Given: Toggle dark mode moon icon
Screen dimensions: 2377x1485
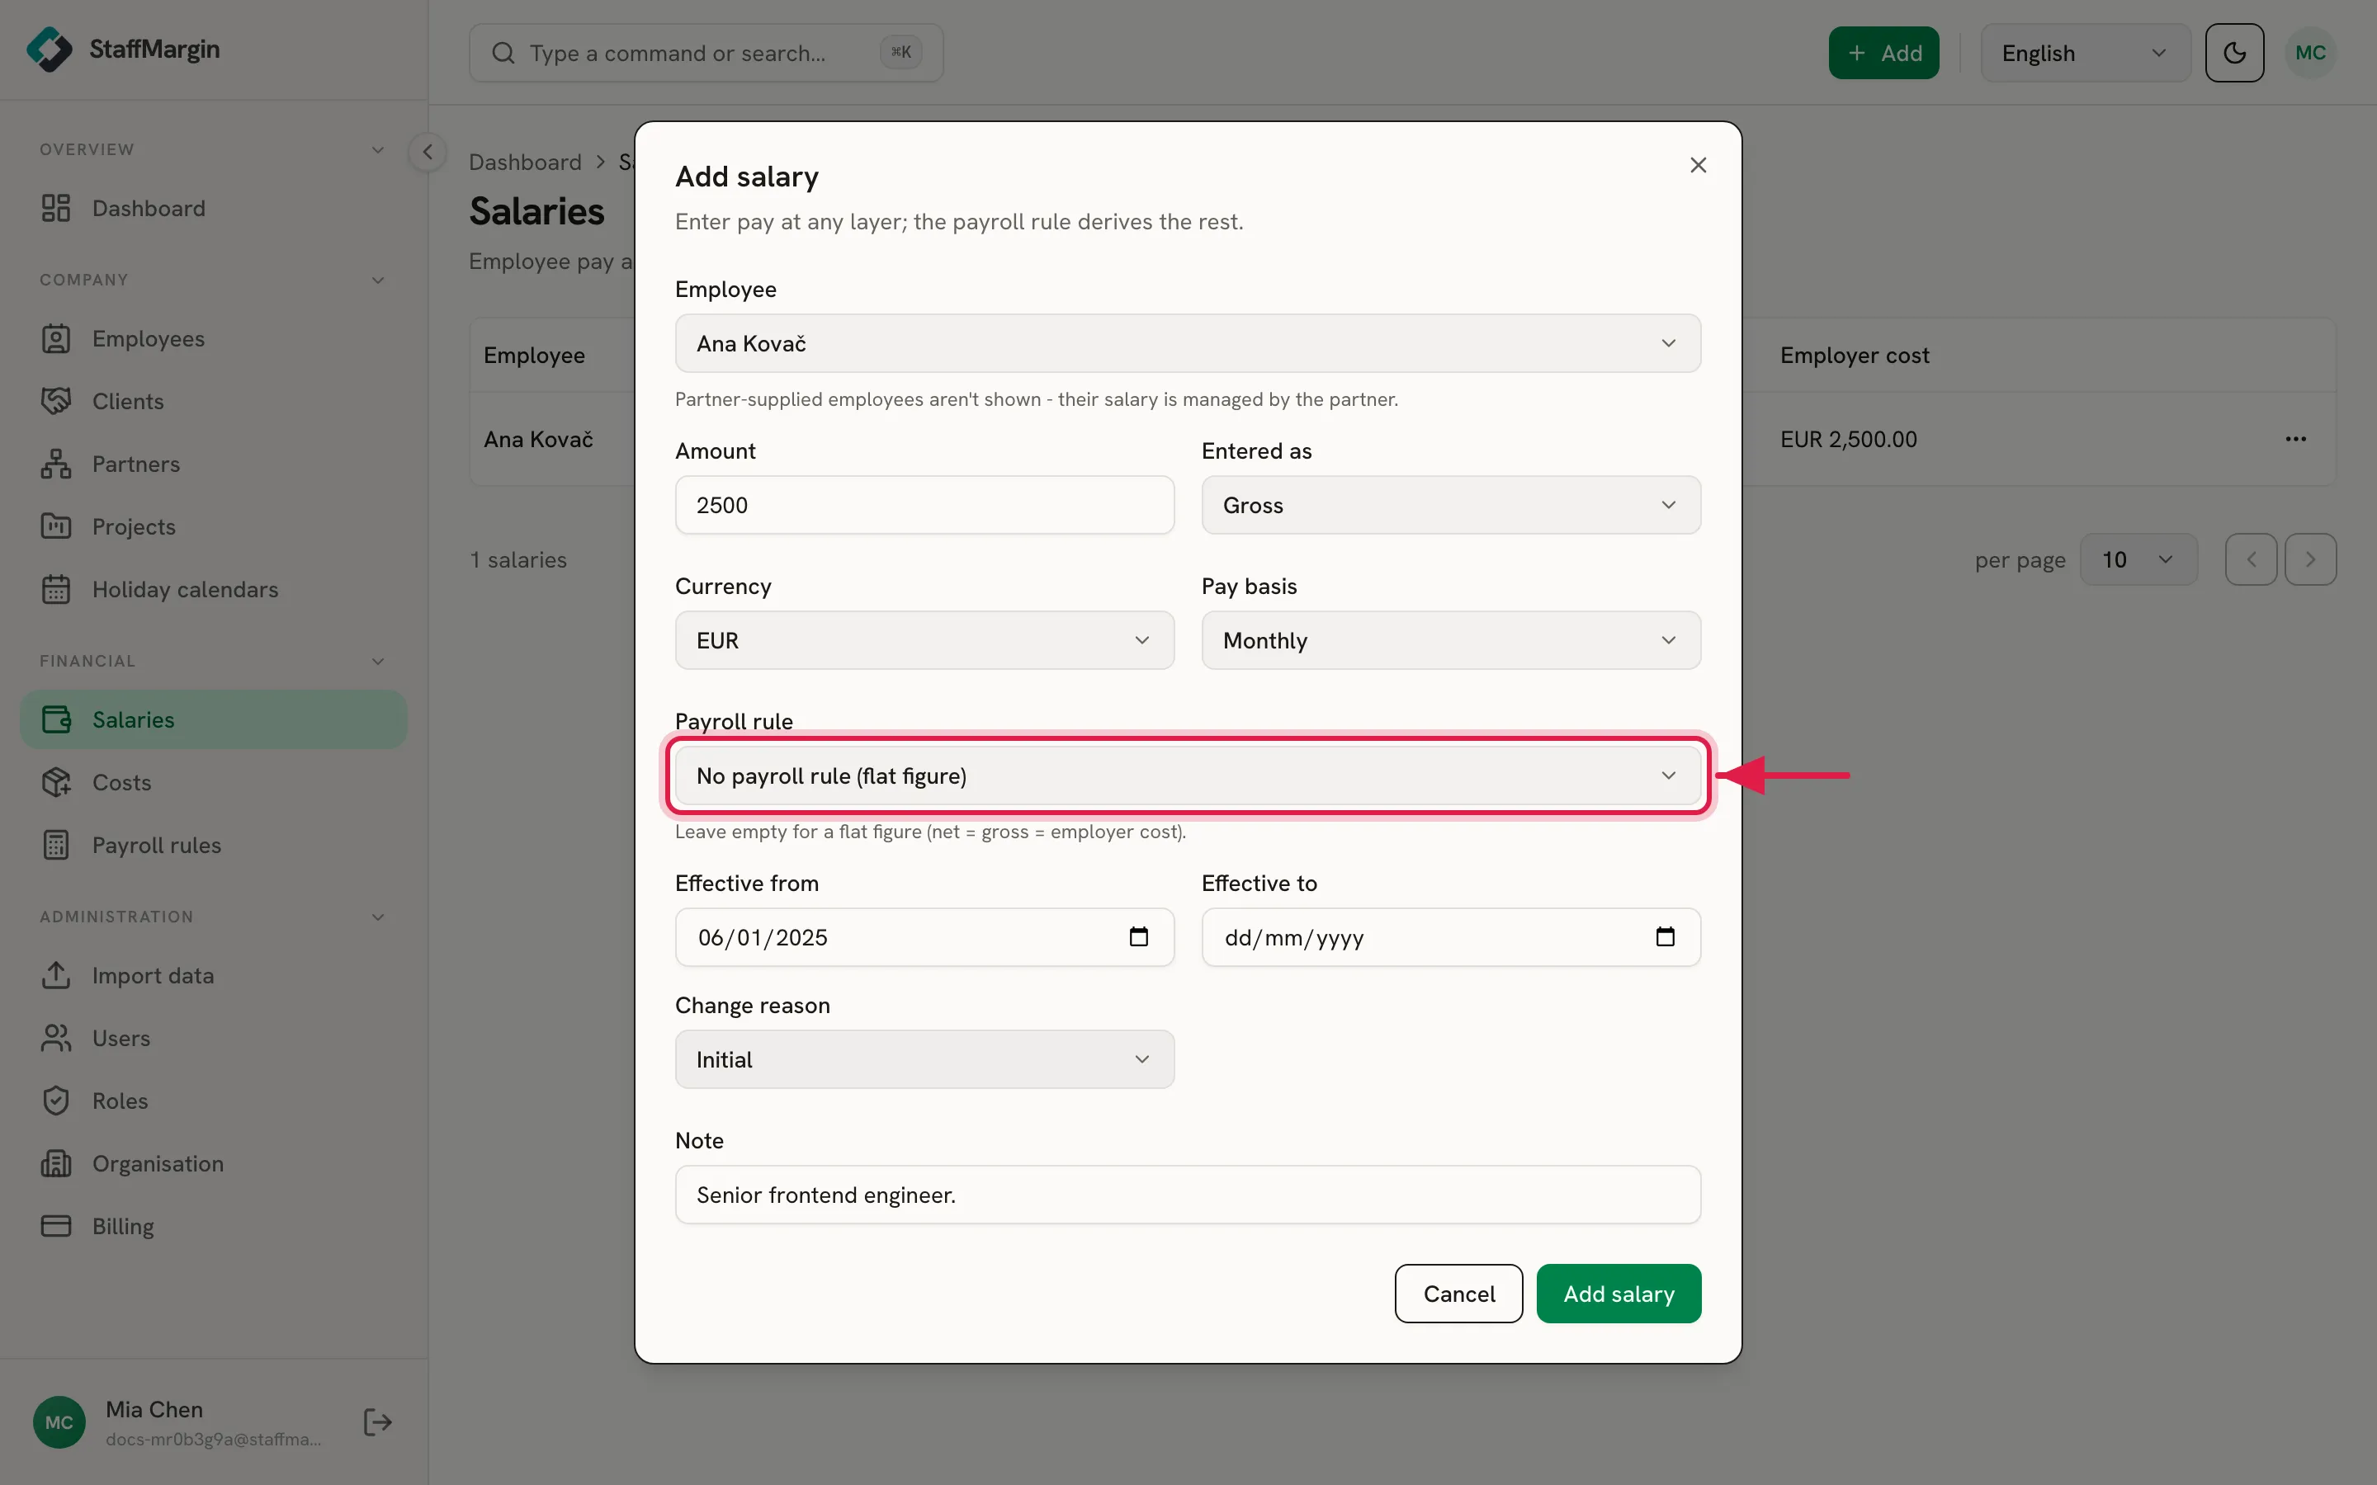Looking at the screenshot, I should coord(2234,53).
